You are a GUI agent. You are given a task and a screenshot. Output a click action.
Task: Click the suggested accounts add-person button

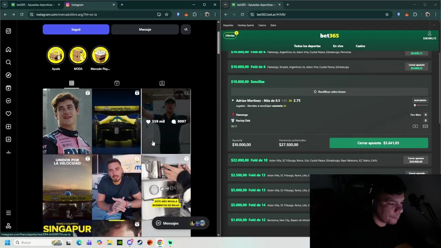tap(186, 29)
